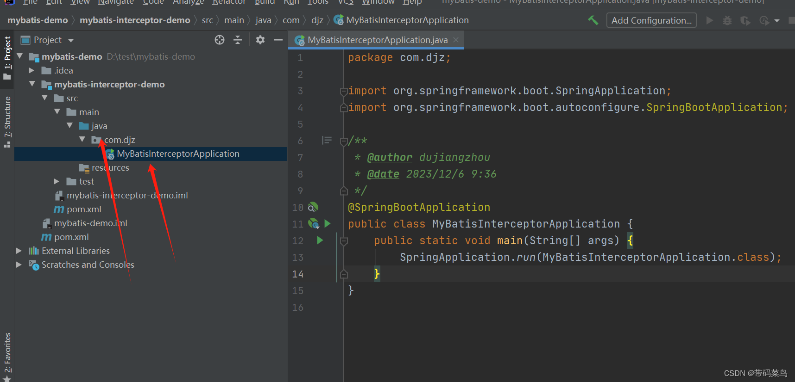The width and height of the screenshot is (795, 382).
Task: Open the Analyze menu
Action: pyautogui.click(x=189, y=2)
